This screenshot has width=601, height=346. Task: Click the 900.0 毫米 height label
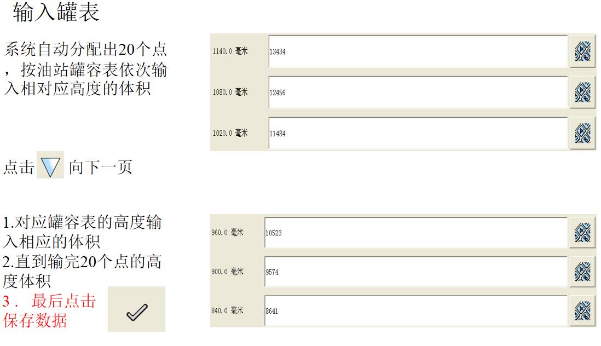tap(227, 272)
